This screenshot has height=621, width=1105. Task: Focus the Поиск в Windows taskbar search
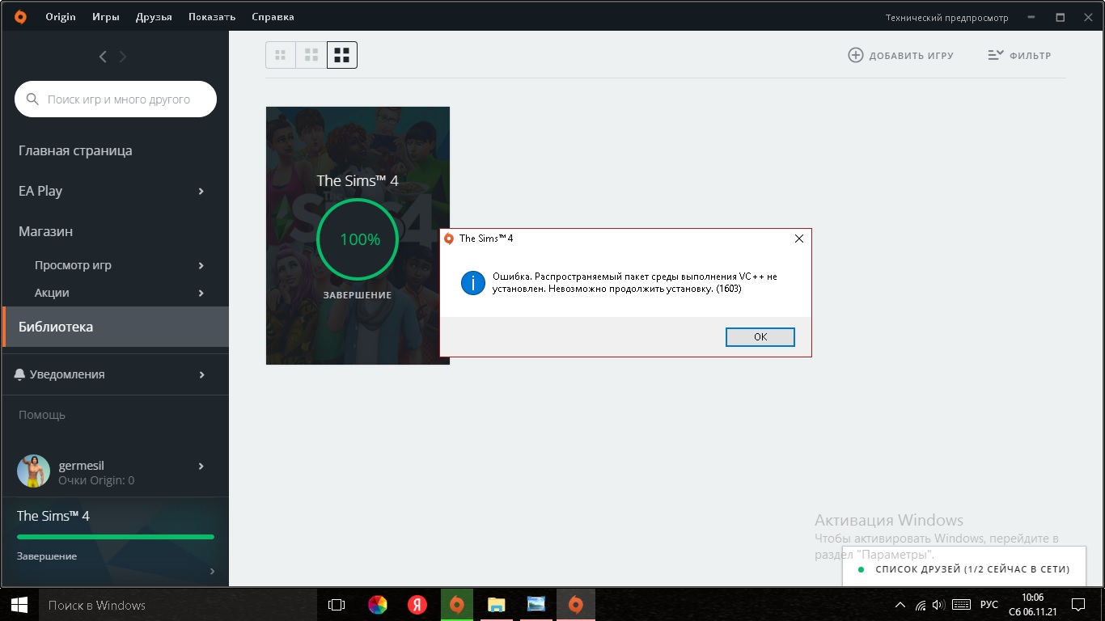click(178, 605)
